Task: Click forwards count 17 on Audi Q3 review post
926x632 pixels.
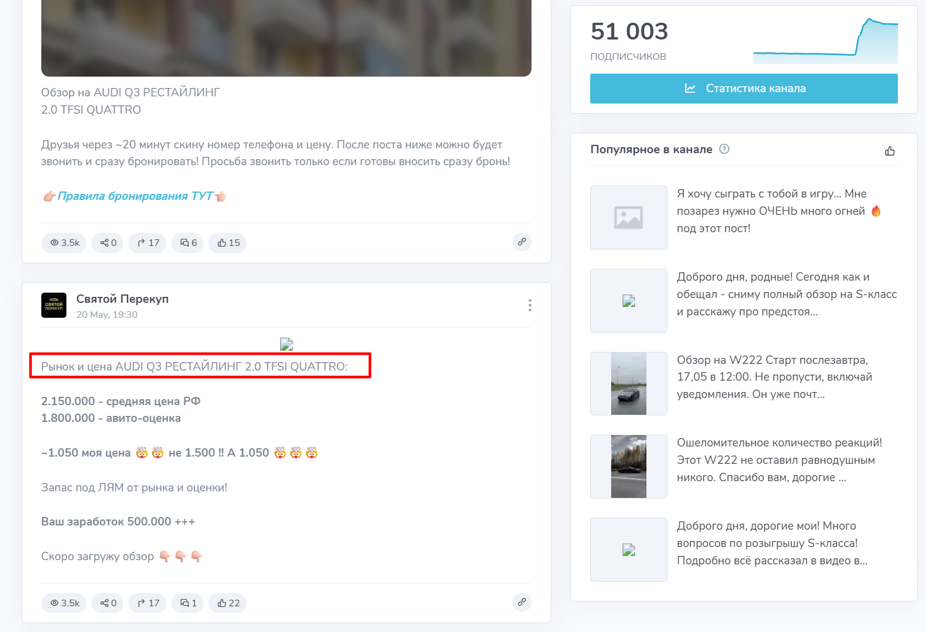Action: pos(148,242)
